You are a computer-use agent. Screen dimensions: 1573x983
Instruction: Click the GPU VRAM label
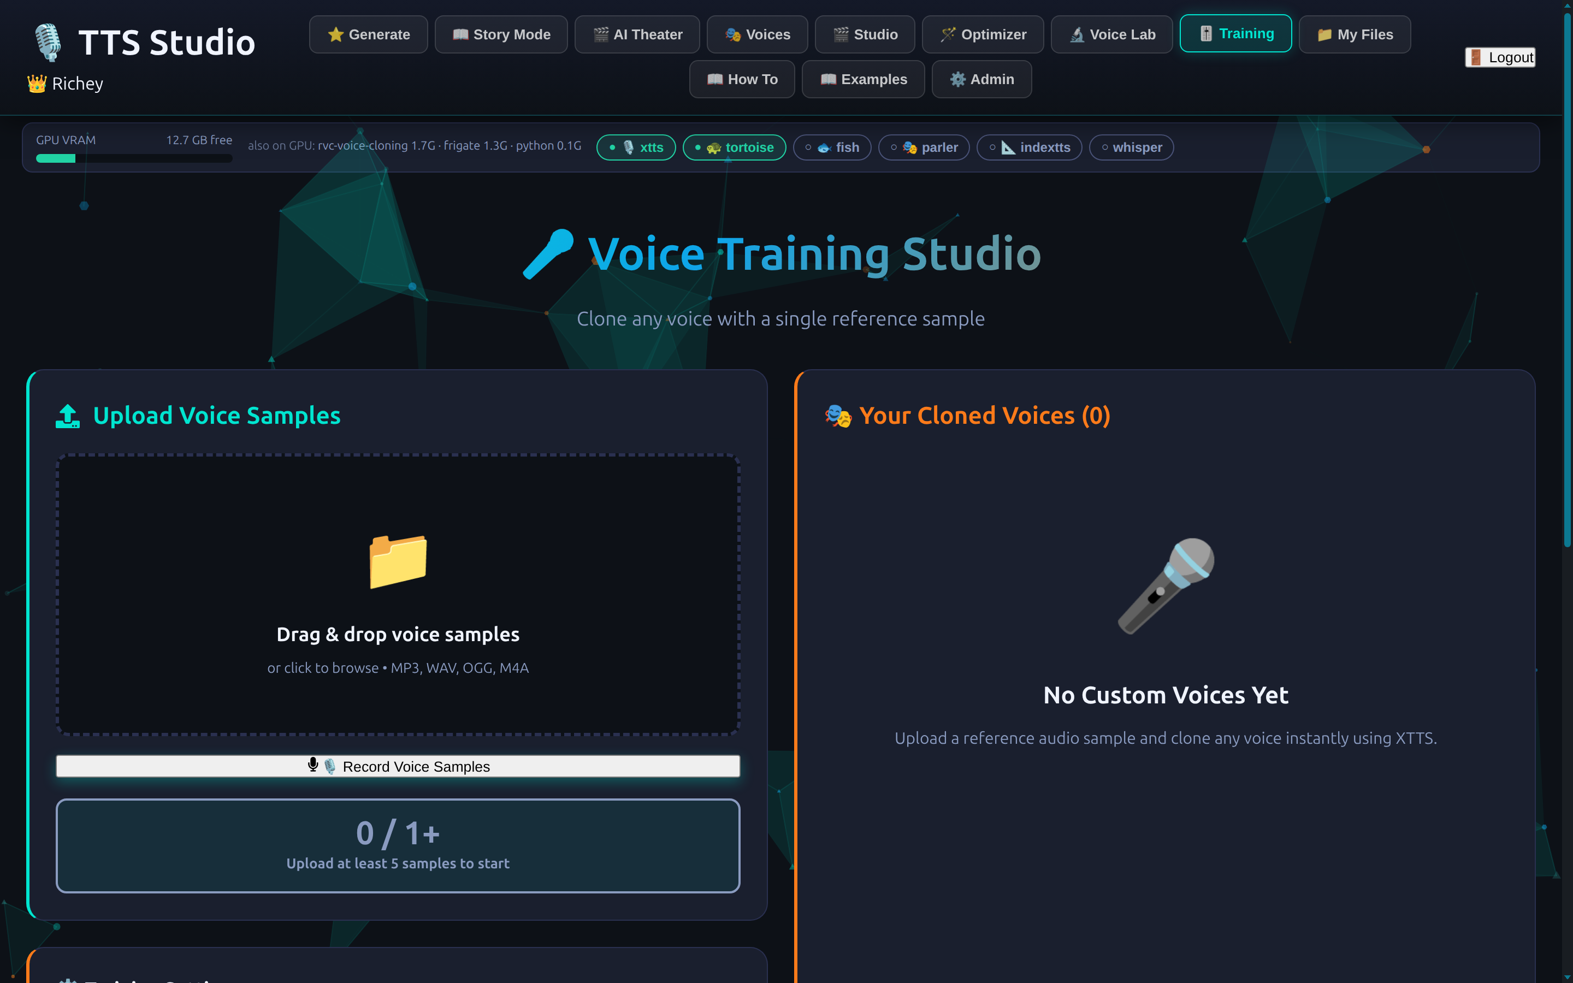point(66,140)
